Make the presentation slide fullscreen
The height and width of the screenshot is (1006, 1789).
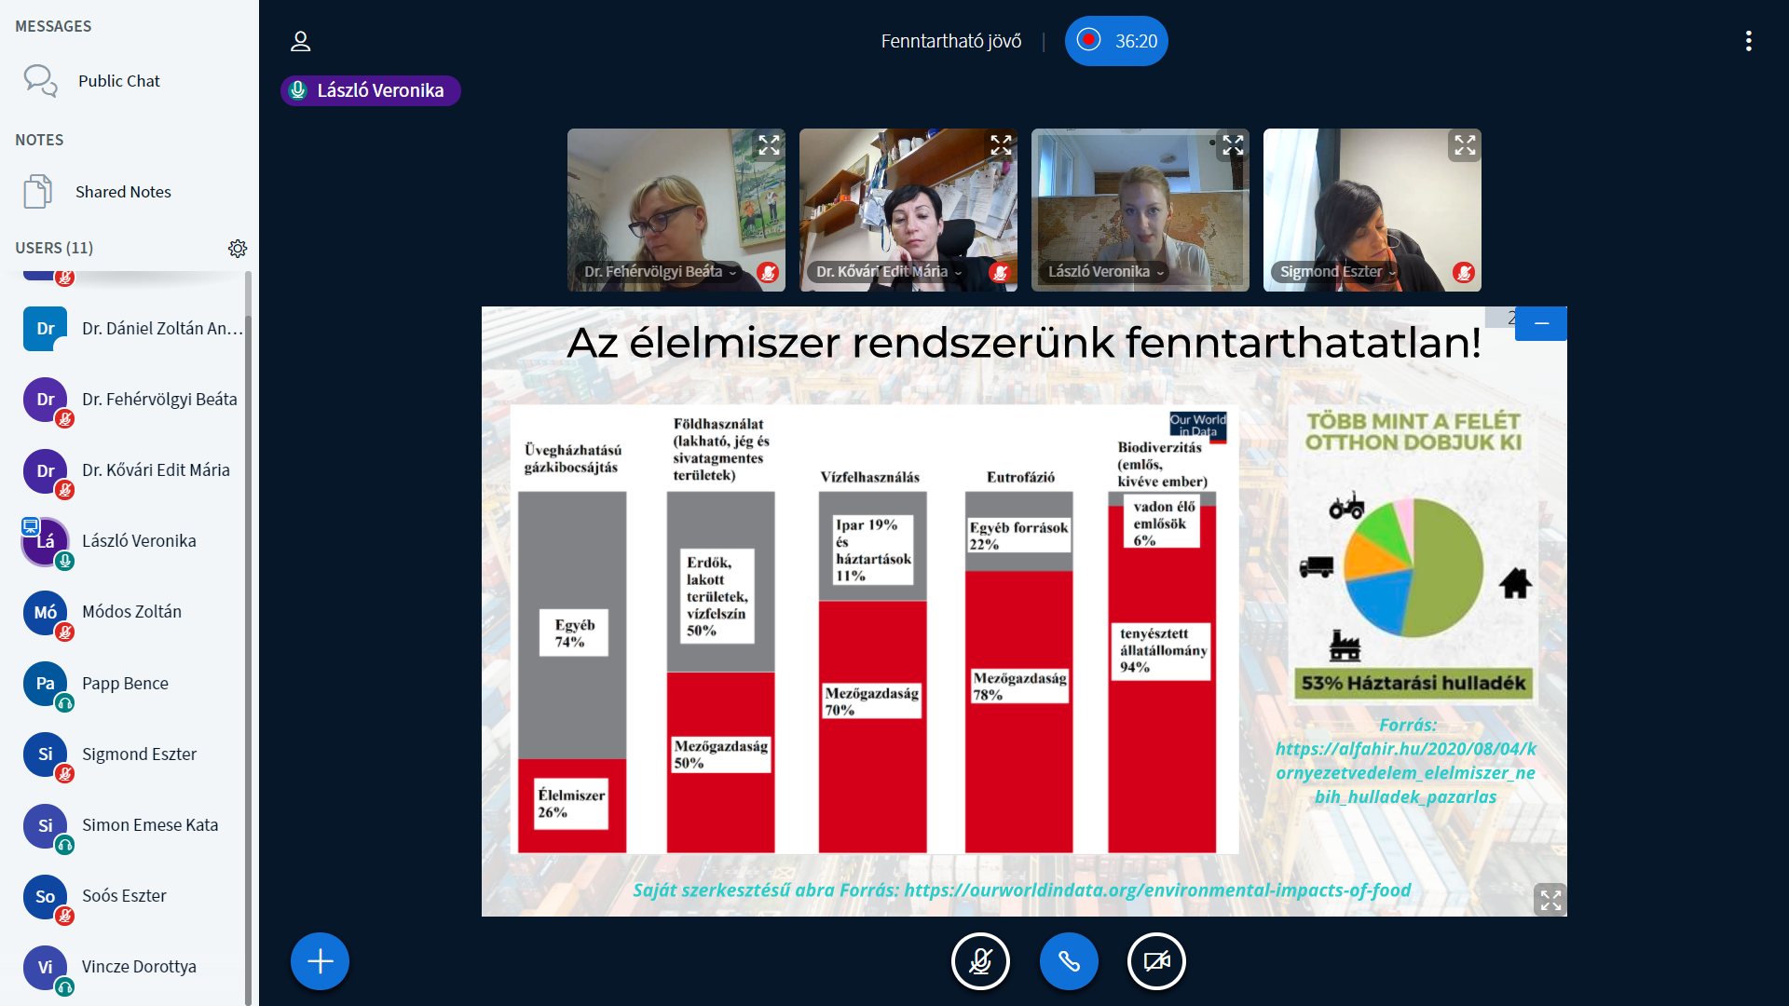click(x=1550, y=900)
